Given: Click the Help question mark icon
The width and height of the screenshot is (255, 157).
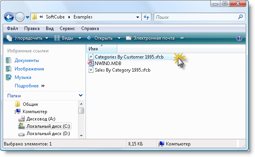Looking at the screenshot, I should tap(239, 38).
